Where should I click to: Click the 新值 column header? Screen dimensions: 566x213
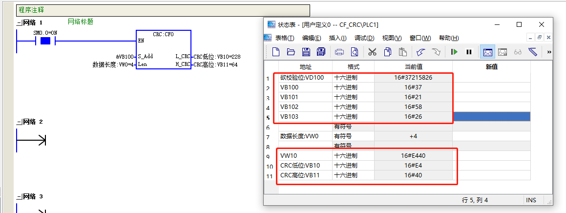492,67
